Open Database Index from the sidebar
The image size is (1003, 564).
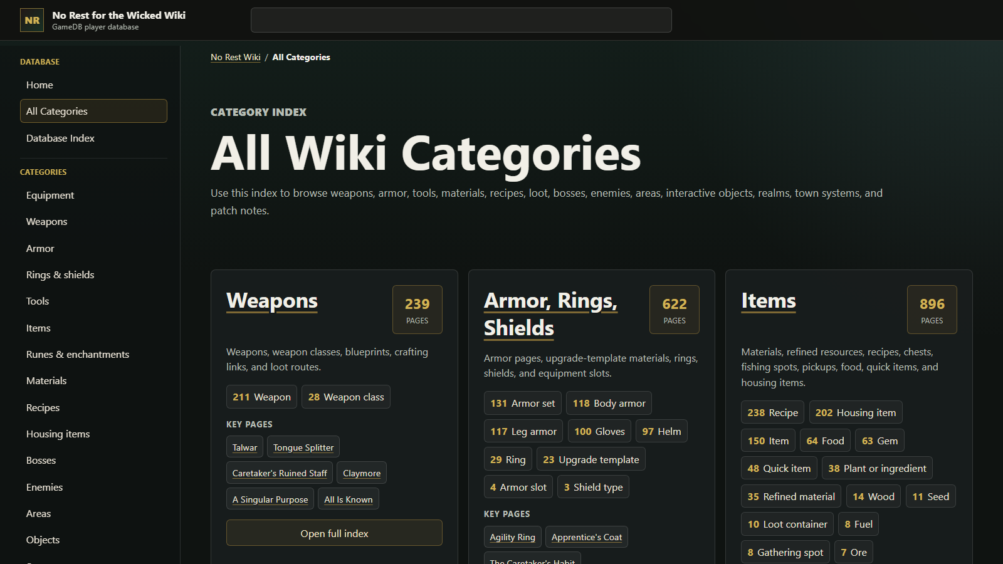point(93,138)
